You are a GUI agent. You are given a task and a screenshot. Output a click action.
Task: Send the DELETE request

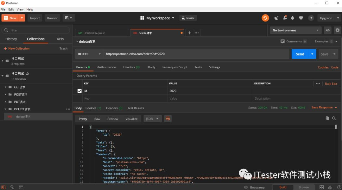[300, 54]
